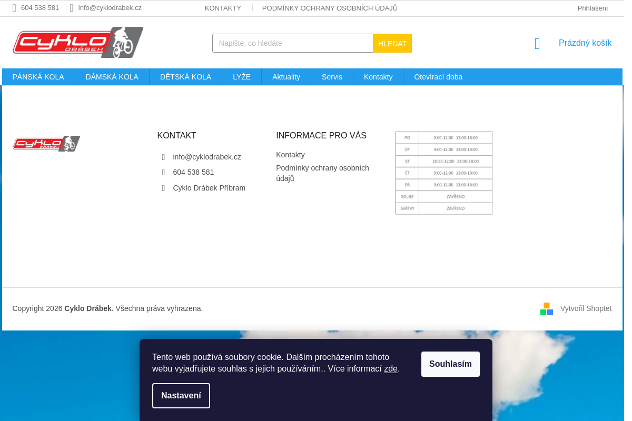Click the Cyklo Drábek header logo
Viewport: 632px width, 421px height.
pyautogui.click(x=78, y=42)
